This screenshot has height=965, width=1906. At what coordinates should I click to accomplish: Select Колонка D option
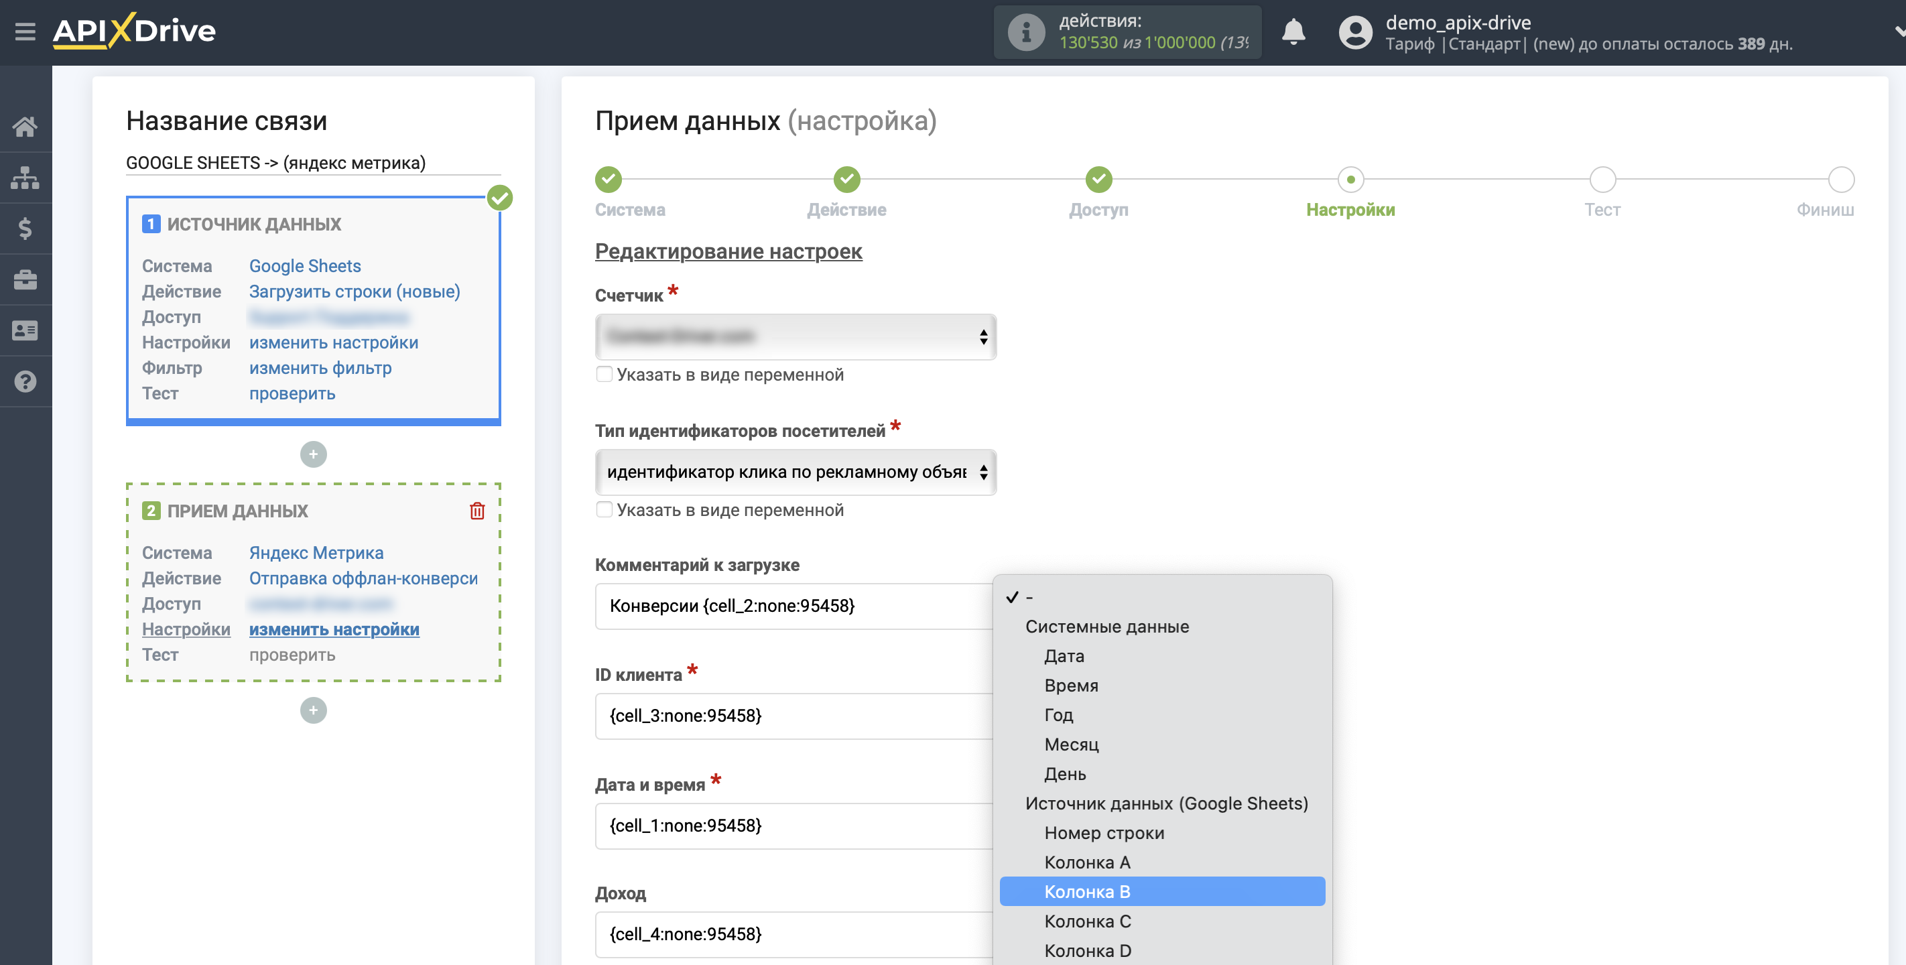click(x=1161, y=951)
